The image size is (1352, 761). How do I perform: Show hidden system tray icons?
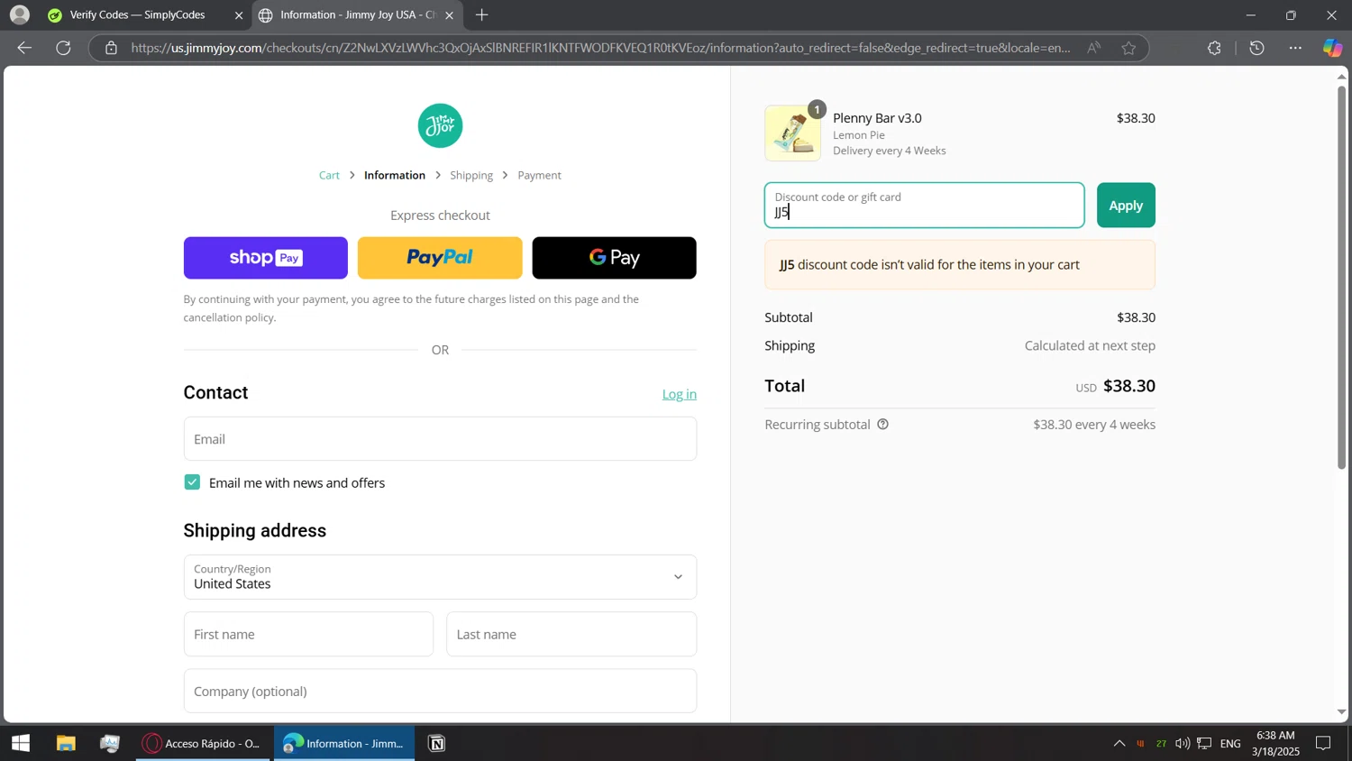click(x=1119, y=744)
